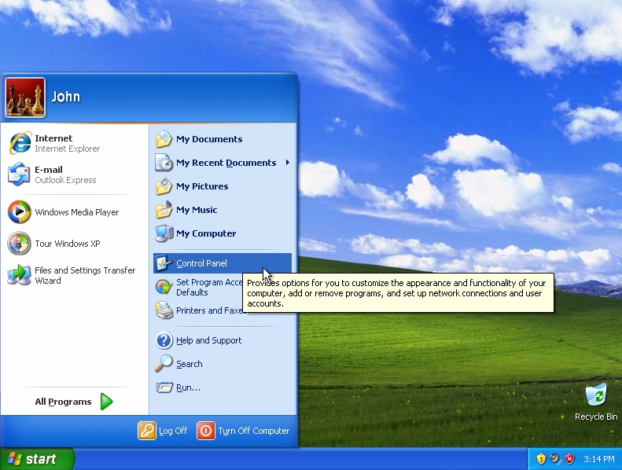Click the My Music label
This screenshot has width=622, height=470.
click(197, 210)
